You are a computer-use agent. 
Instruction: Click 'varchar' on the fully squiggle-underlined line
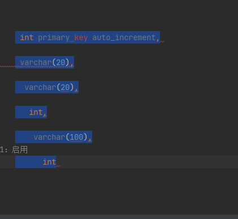click(x=36, y=62)
